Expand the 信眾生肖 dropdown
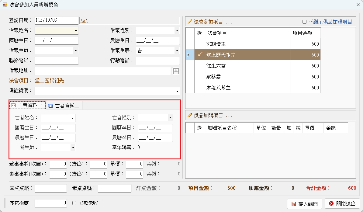Image resolution: width=363 pixels, height=212 pixels. [x=76, y=50]
